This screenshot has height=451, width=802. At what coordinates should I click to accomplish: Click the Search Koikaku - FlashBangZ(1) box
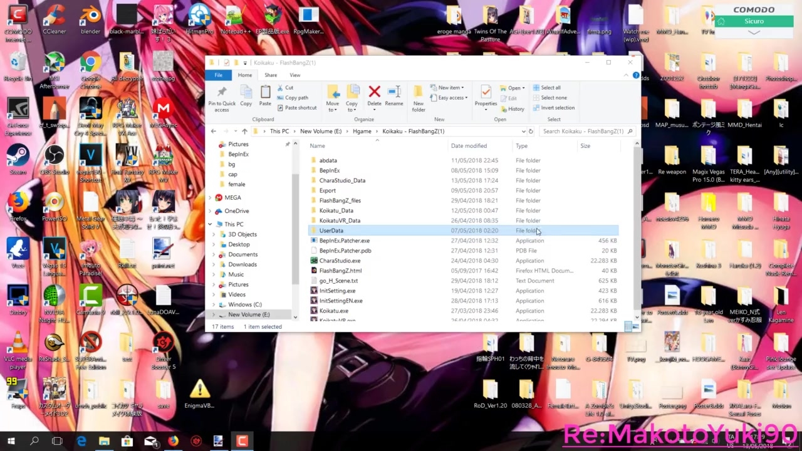[x=587, y=132]
